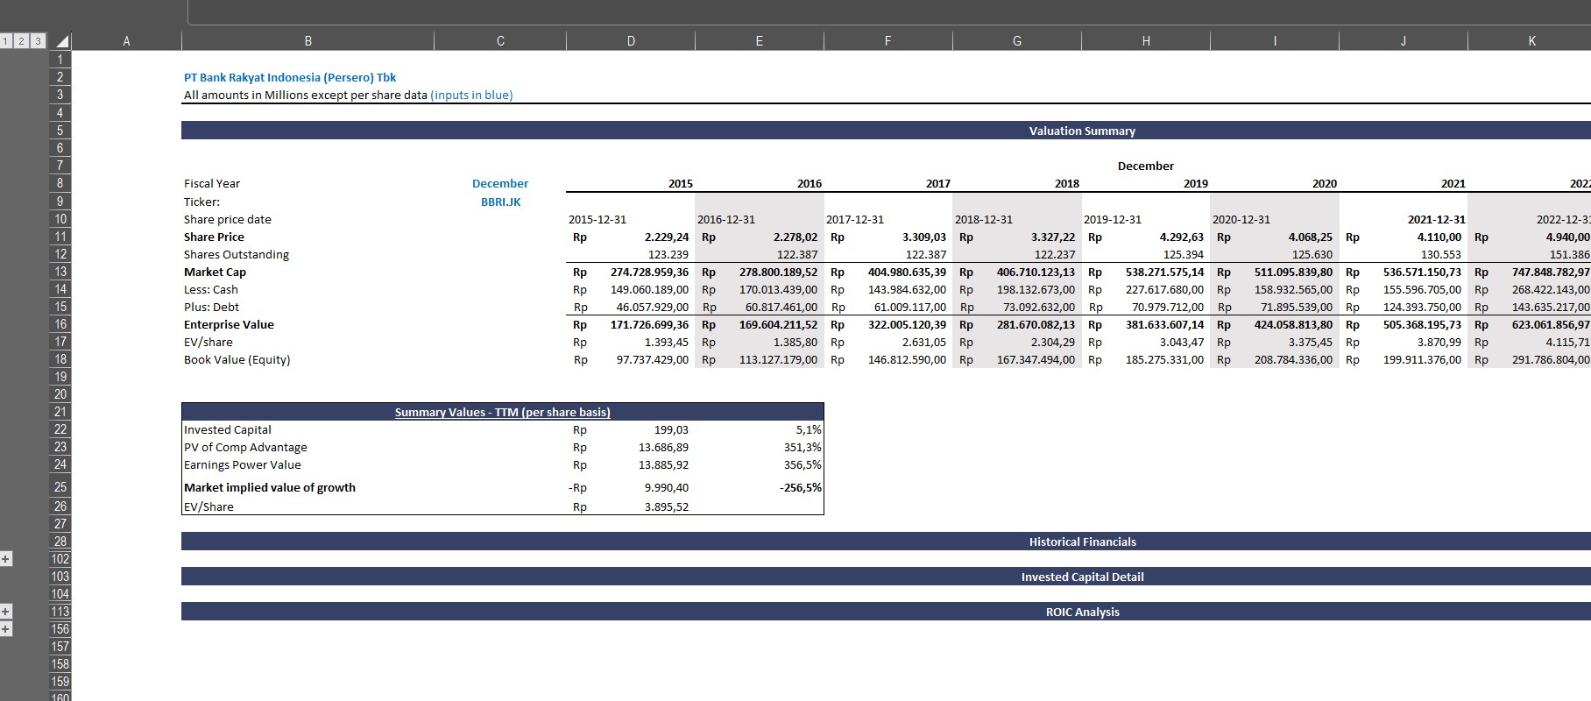Screen dimensions: 1591x701
Task: Click the formula bar input field
Action: (x=876, y=11)
